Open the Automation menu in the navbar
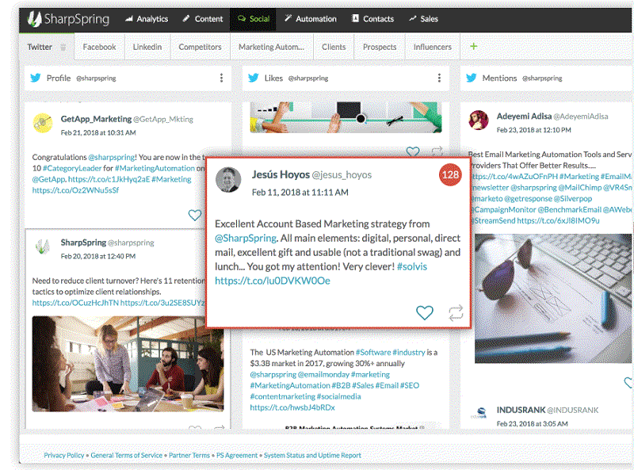 [310, 18]
